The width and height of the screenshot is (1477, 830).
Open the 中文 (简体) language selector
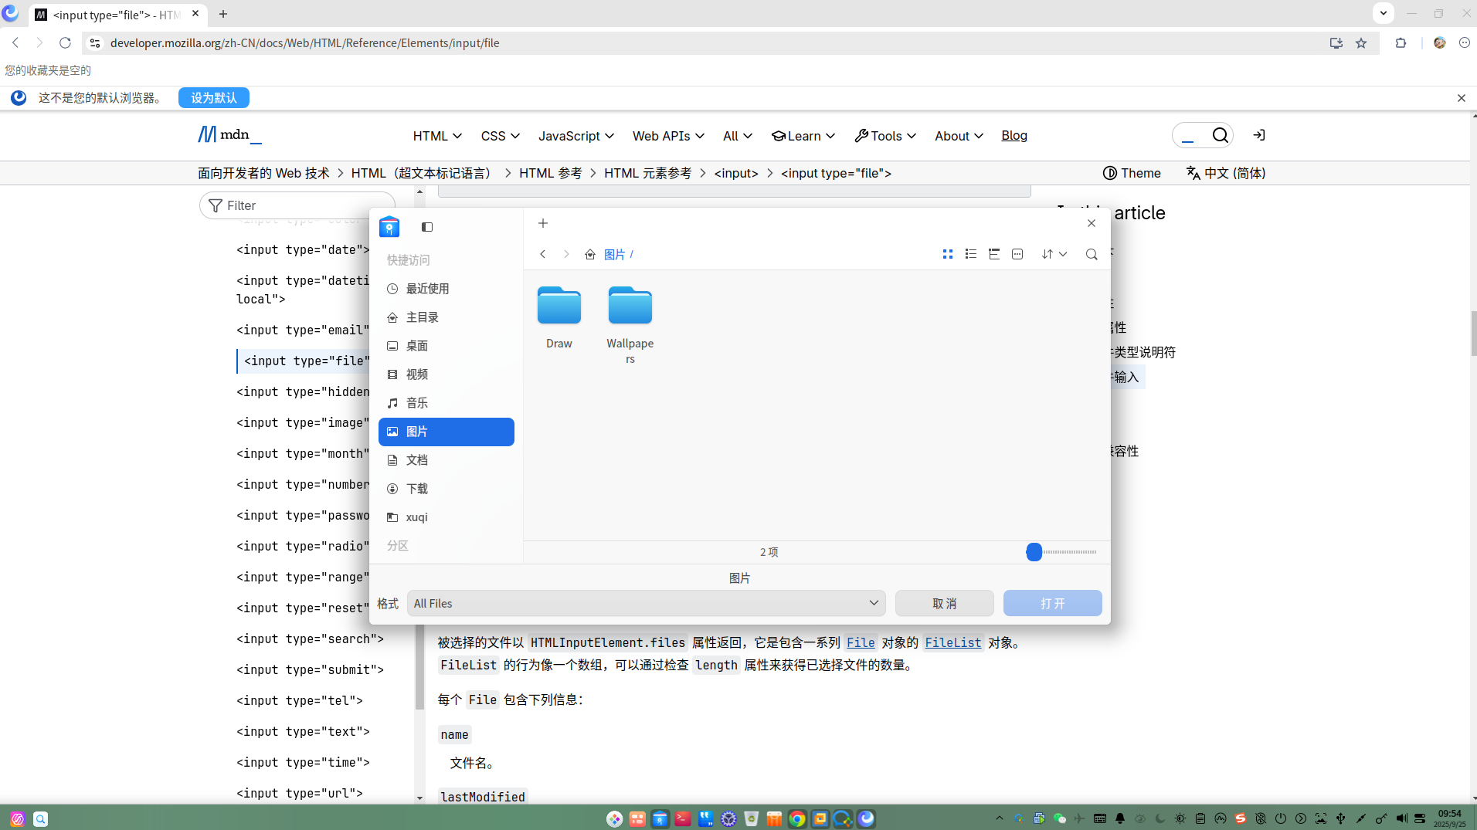pos(1226,173)
